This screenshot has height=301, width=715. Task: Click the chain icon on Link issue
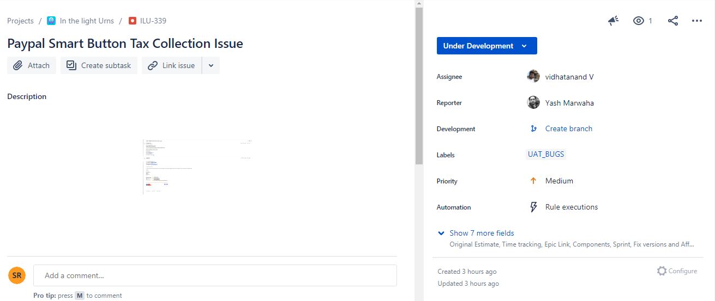click(153, 65)
